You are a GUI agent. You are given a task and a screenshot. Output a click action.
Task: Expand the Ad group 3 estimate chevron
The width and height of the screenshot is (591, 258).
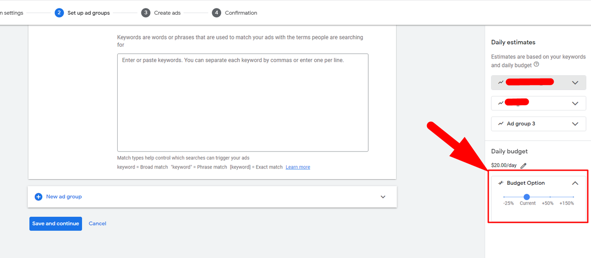(575, 124)
